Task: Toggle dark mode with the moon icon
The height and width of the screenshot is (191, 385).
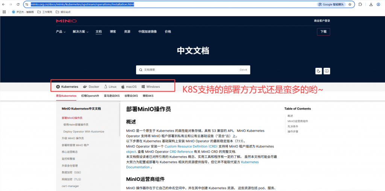Action: (x=318, y=71)
